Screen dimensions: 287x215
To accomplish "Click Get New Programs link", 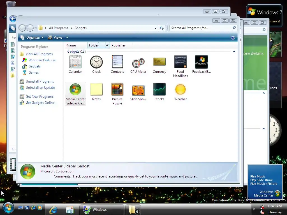I will 40,97.
